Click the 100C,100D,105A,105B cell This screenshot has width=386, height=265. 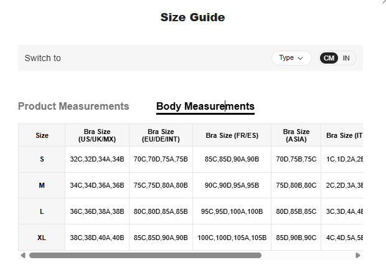pyautogui.click(x=232, y=238)
